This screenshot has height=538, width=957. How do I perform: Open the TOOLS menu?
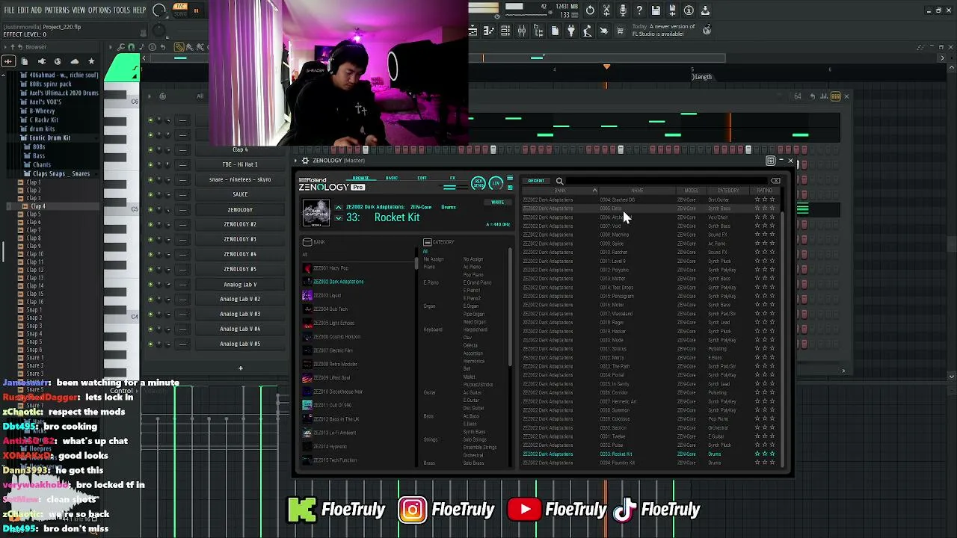click(x=122, y=10)
